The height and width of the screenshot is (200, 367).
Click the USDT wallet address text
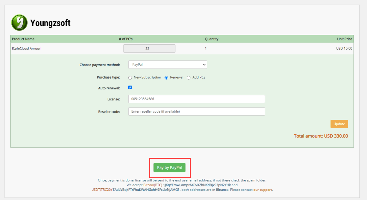[x=146, y=190]
